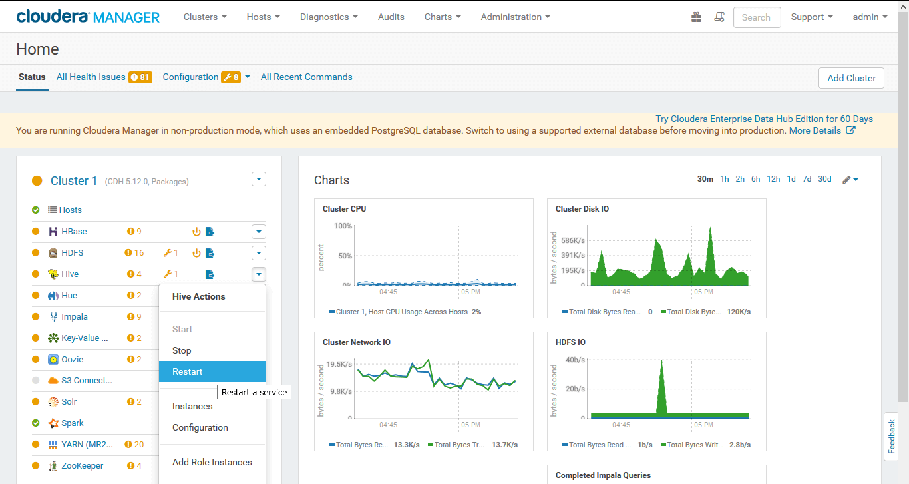
Task: Open the More Details link
Action: point(815,130)
